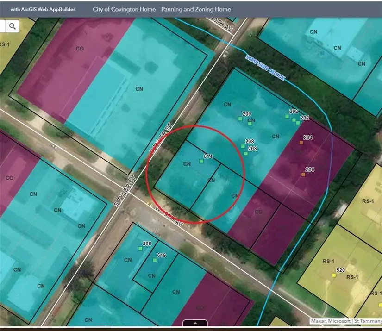Click inside the search input box
The width and height of the screenshot is (382, 331).
pyautogui.click(x=3, y=26)
